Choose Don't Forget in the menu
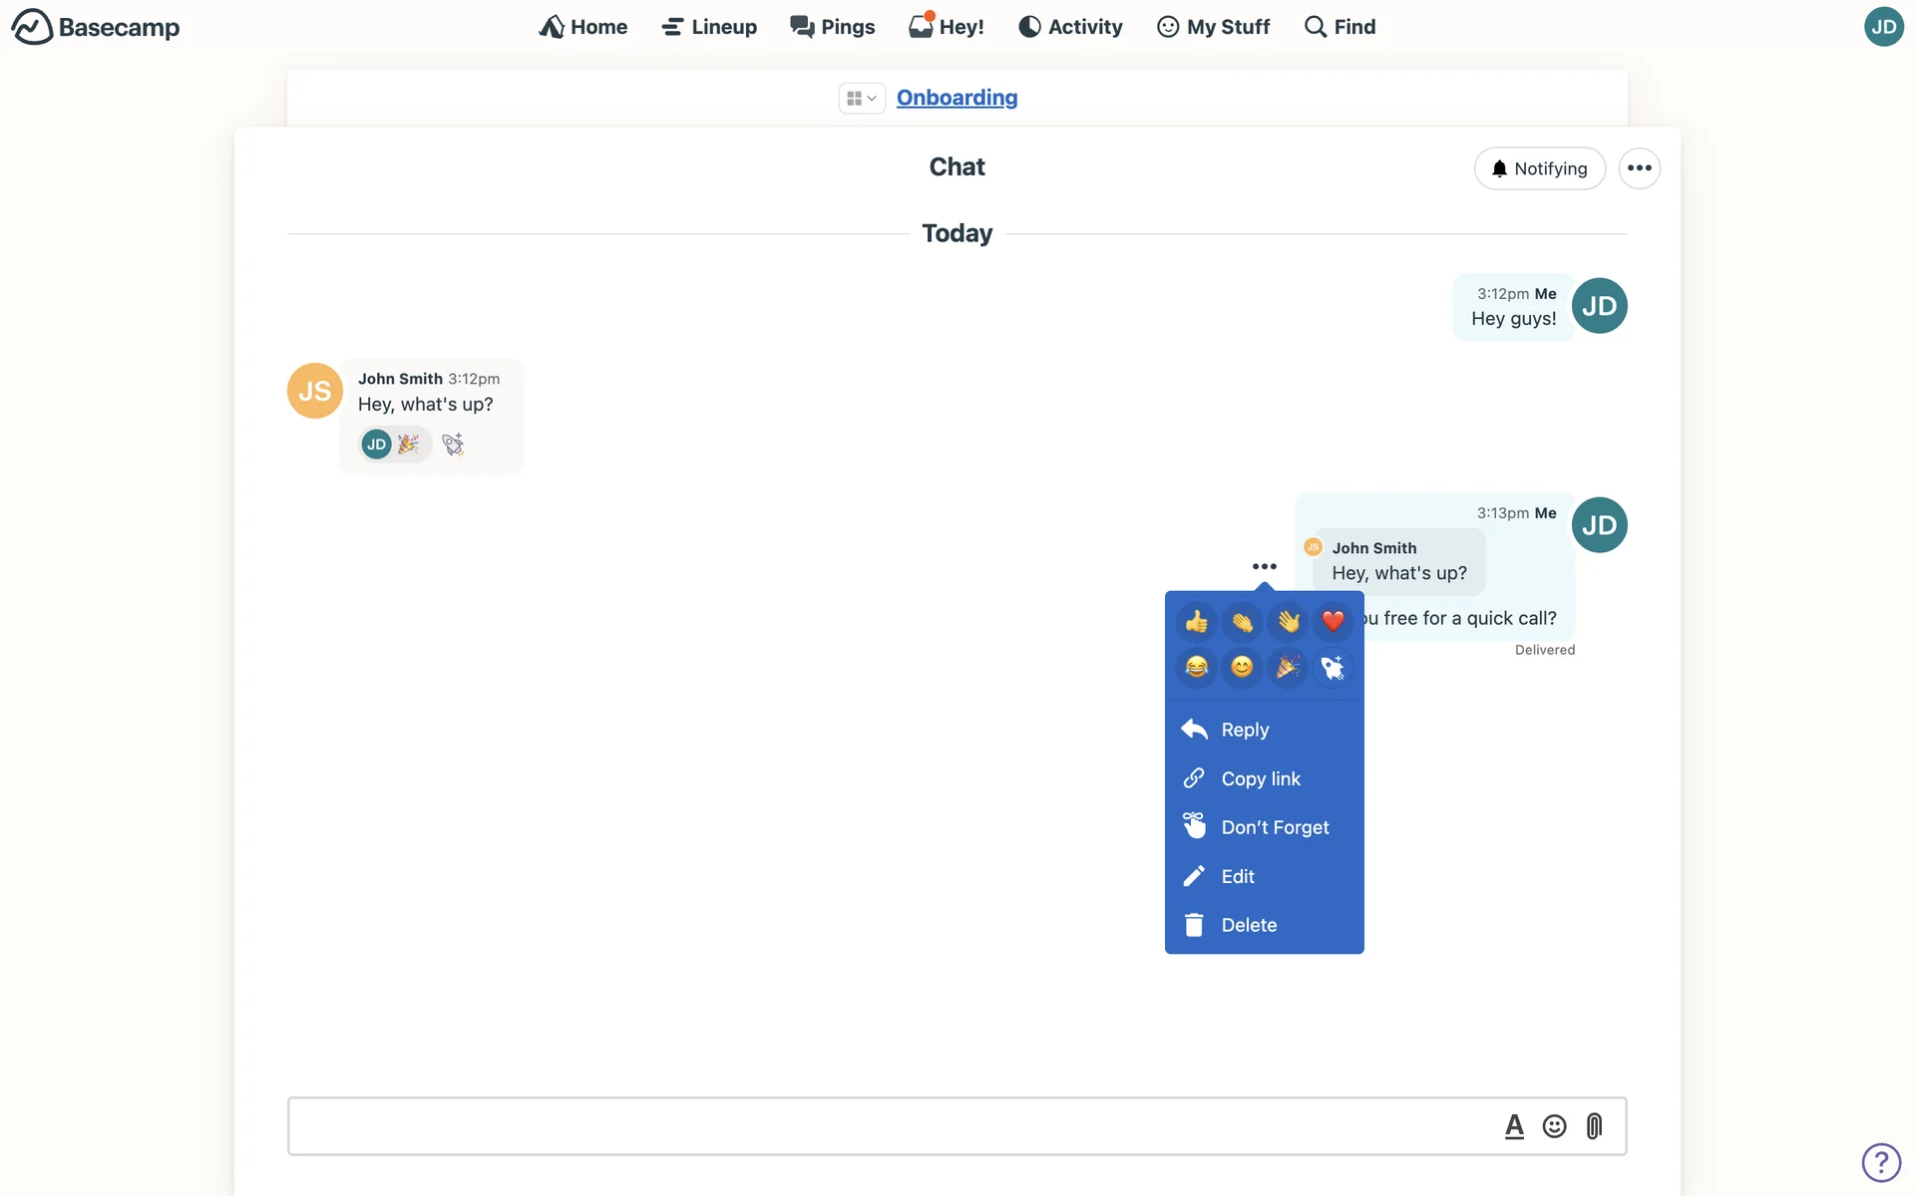This screenshot has width=1915, height=1196. pyautogui.click(x=1274, y=827)
